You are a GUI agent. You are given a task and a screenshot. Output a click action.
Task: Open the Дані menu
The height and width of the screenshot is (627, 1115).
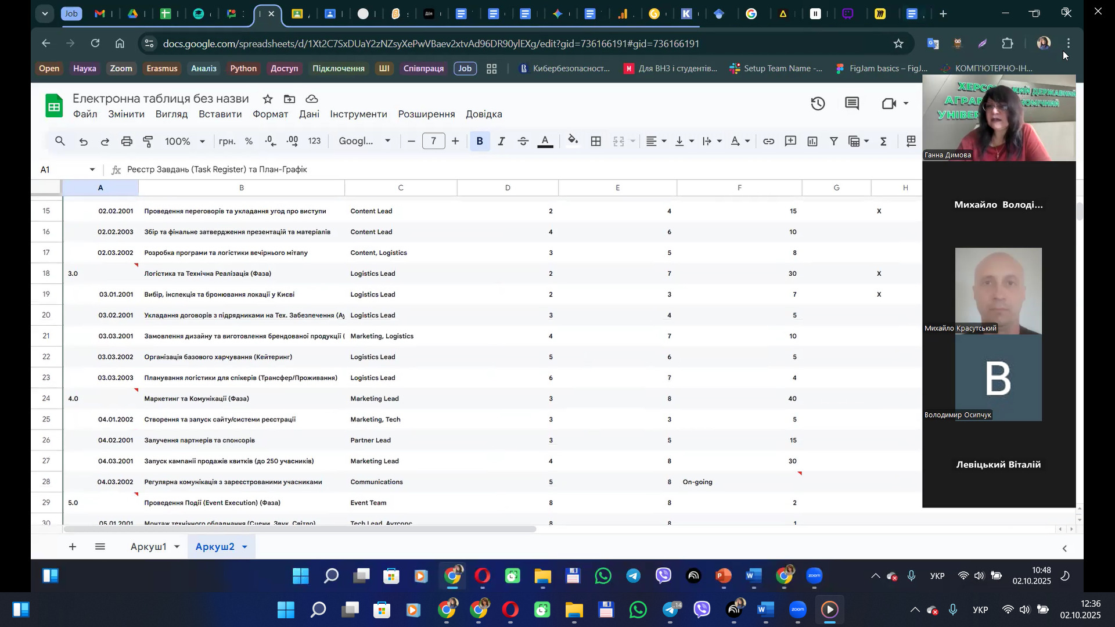309,114
